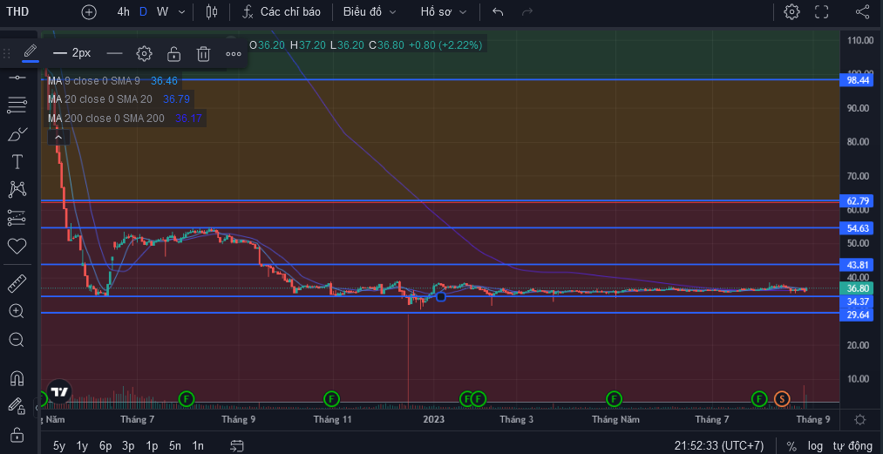Image resolution: width=883 pixels, height=454 pixels.
Task: Open drawing settings in floating toolbar
Action: pyautogui.click(x=144, y=53)
